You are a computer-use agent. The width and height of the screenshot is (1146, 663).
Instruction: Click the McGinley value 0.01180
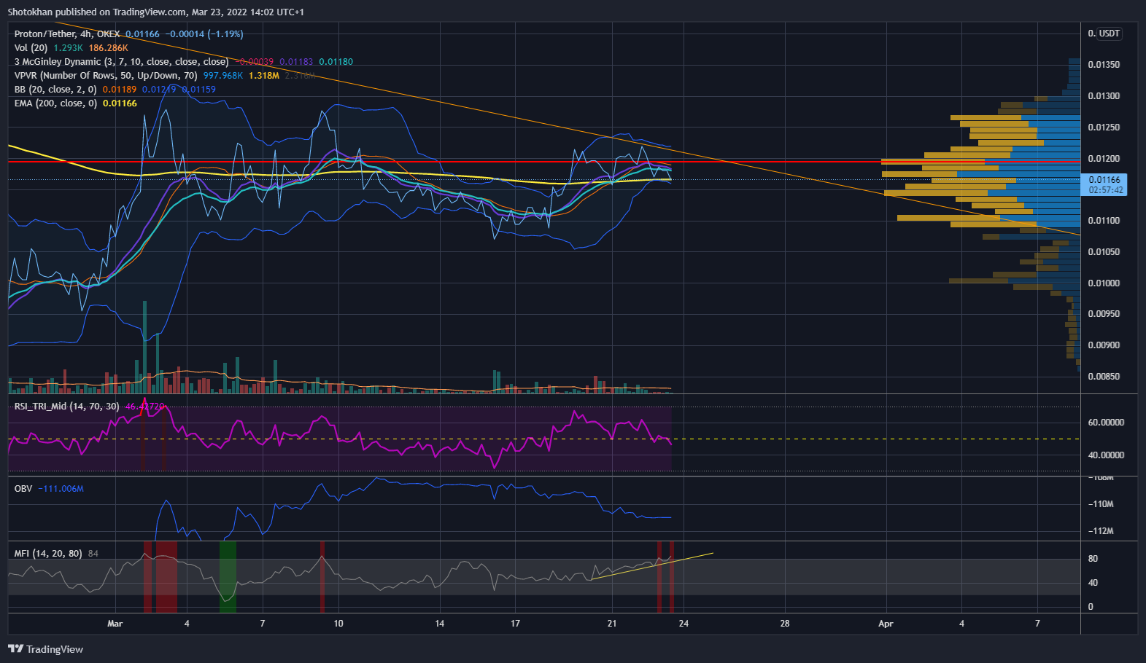tap(336, 62)
